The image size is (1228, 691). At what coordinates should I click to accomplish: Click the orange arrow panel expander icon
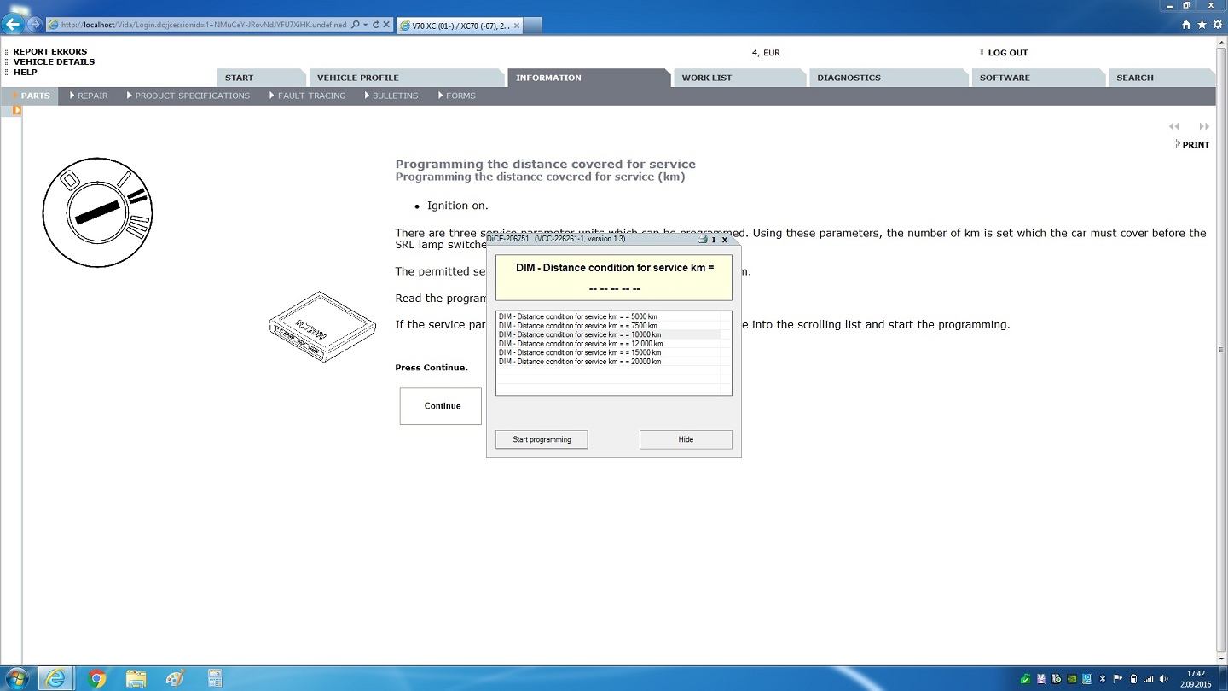click(x=16, y=110)
